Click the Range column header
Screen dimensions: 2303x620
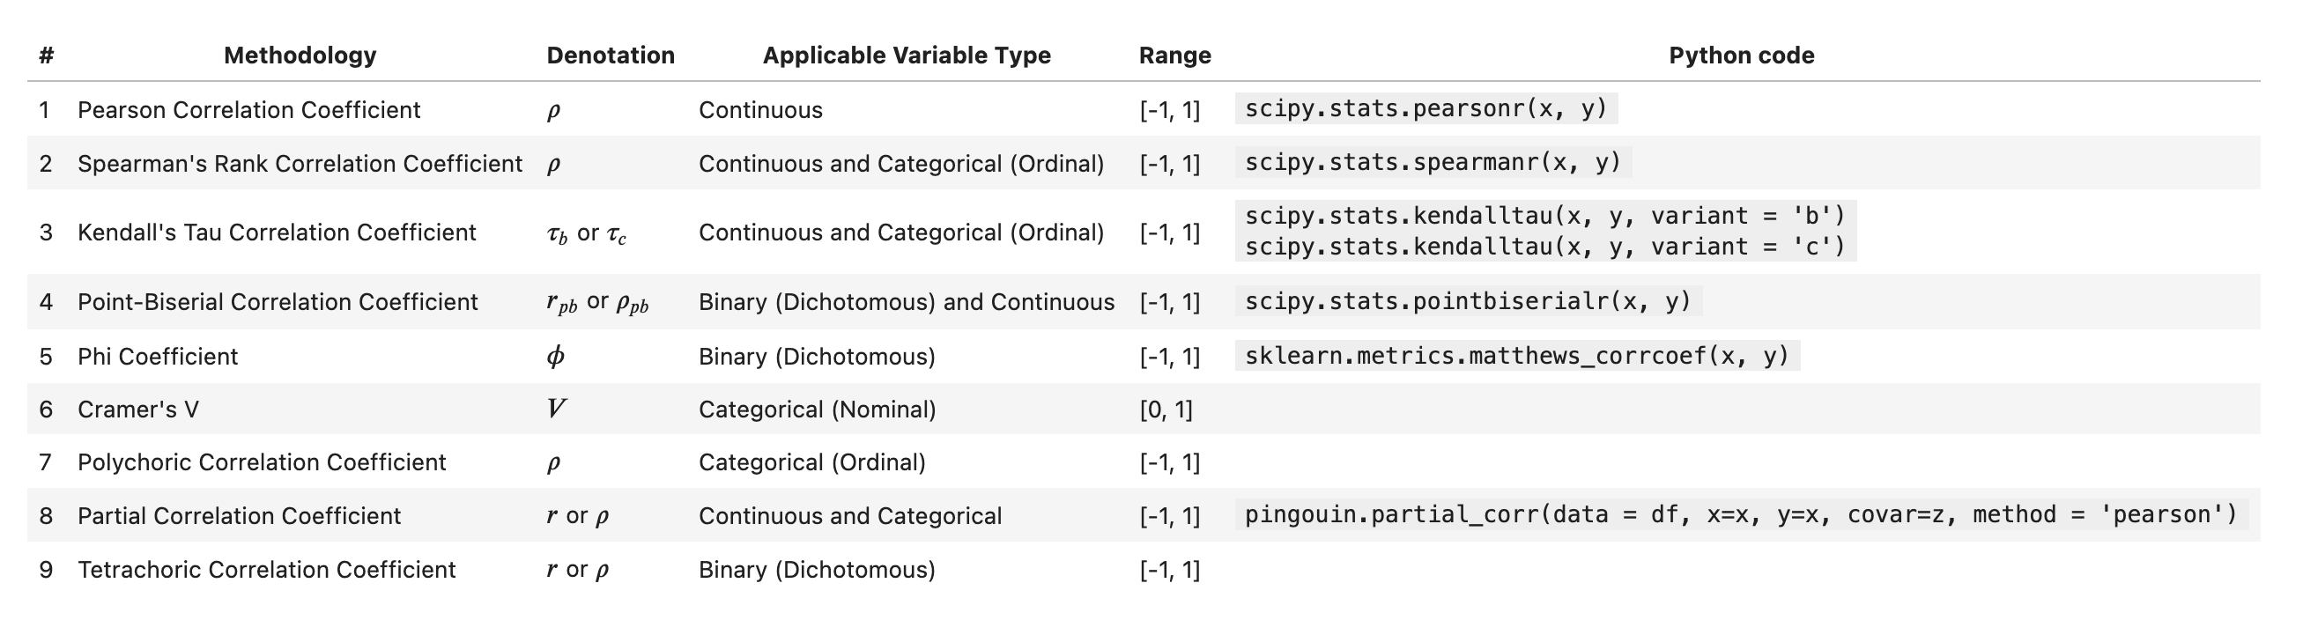point(1174,55)
